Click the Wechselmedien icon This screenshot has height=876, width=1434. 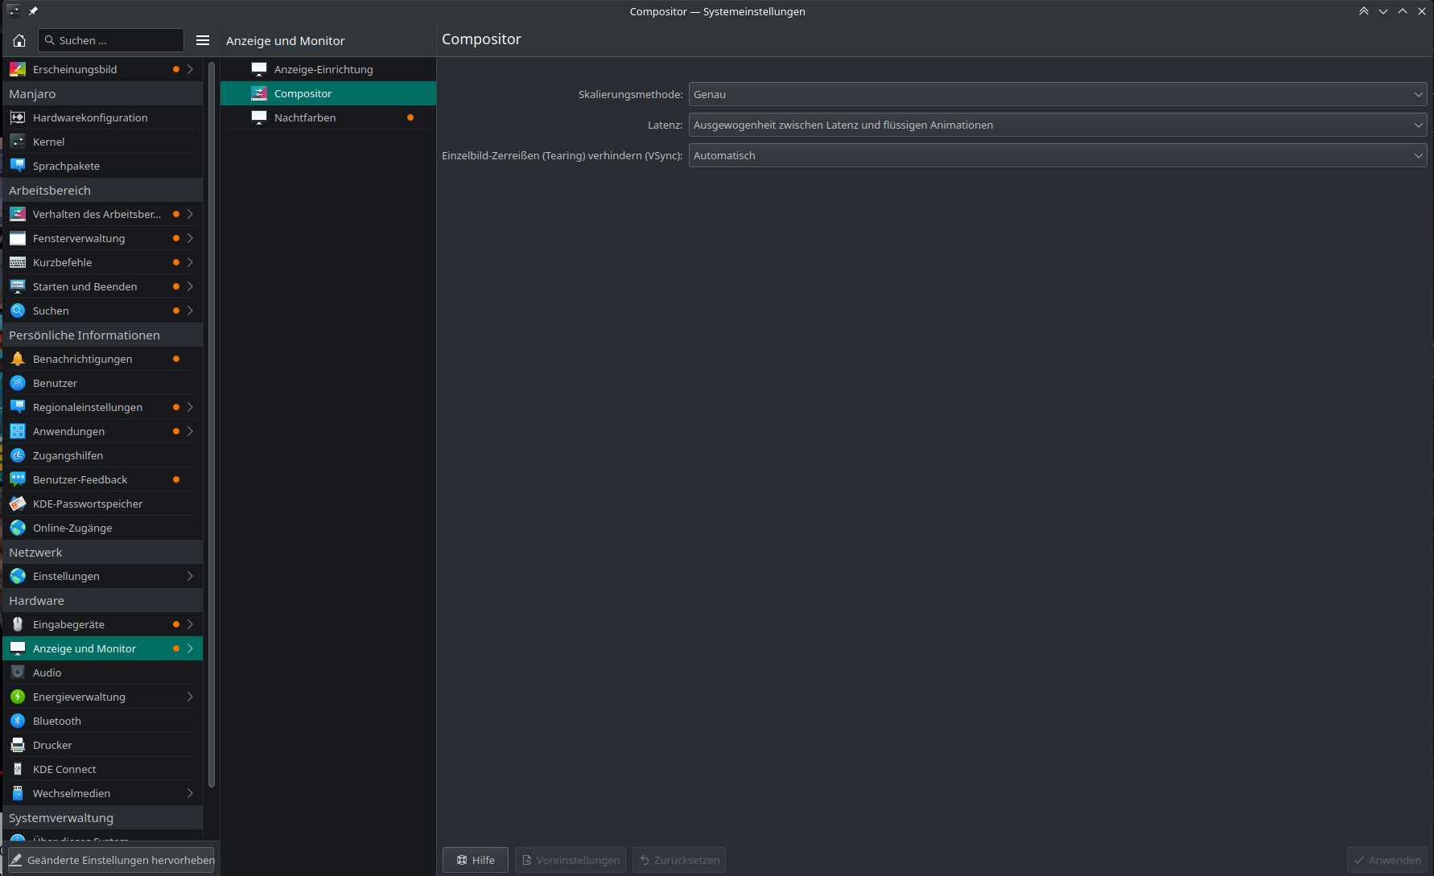(18, 793)
